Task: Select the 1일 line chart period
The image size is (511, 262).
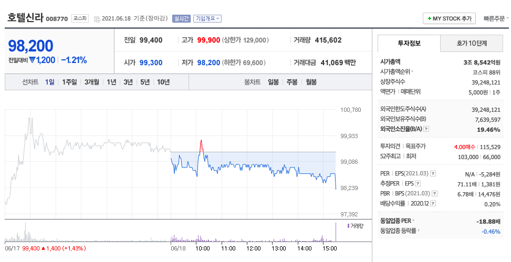Action: pyautogui.click(x=50, y=82)
